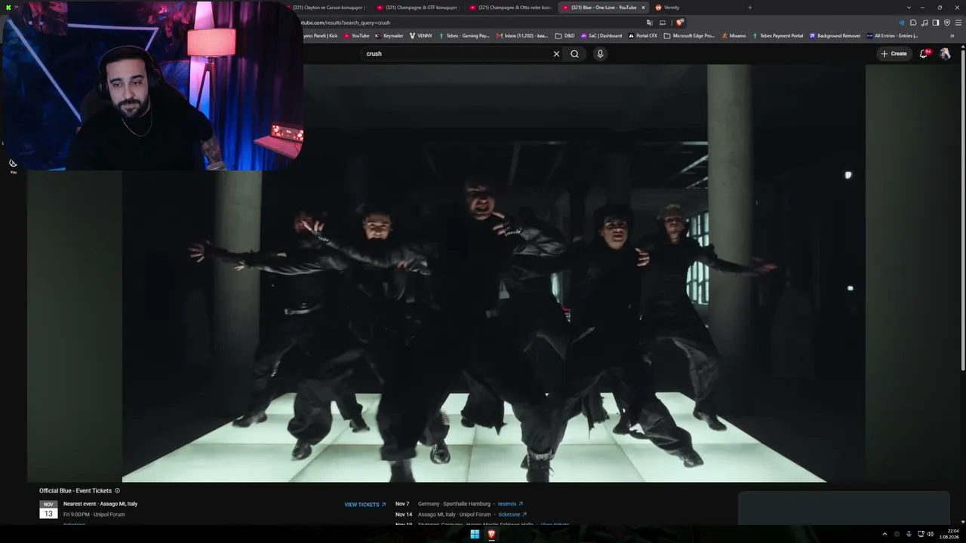
Task: Open the Tebex - Gaming Pay bookmark
Action: pyautogui.click(x=464, y=35)
